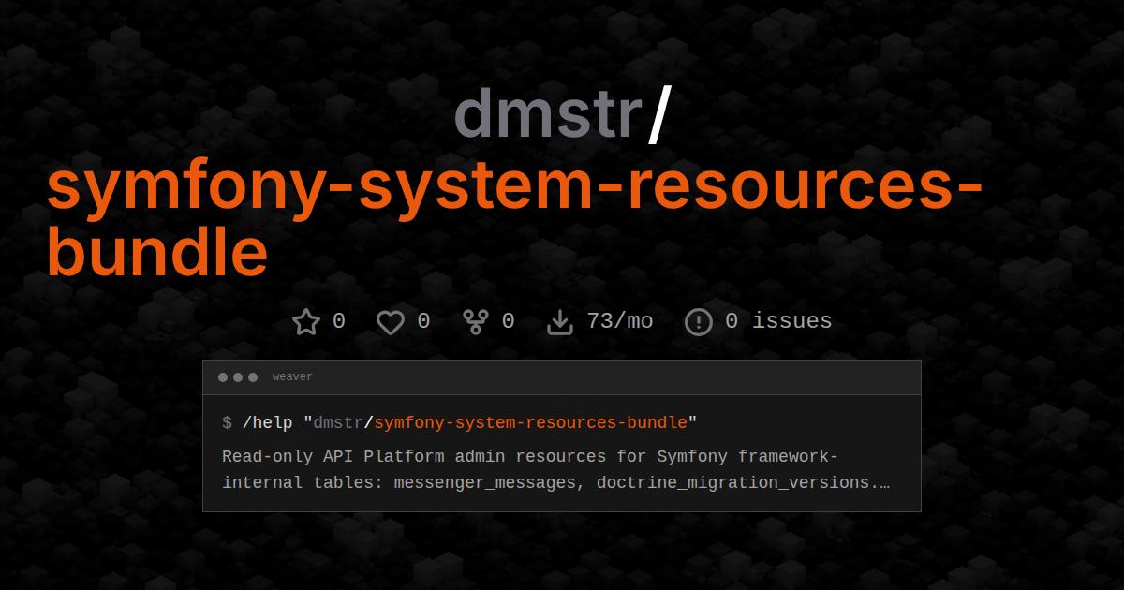This screenshot has height=590, width=1124.
Task: Click the "dmstr" vendor heading
Action: pos(548,115)
